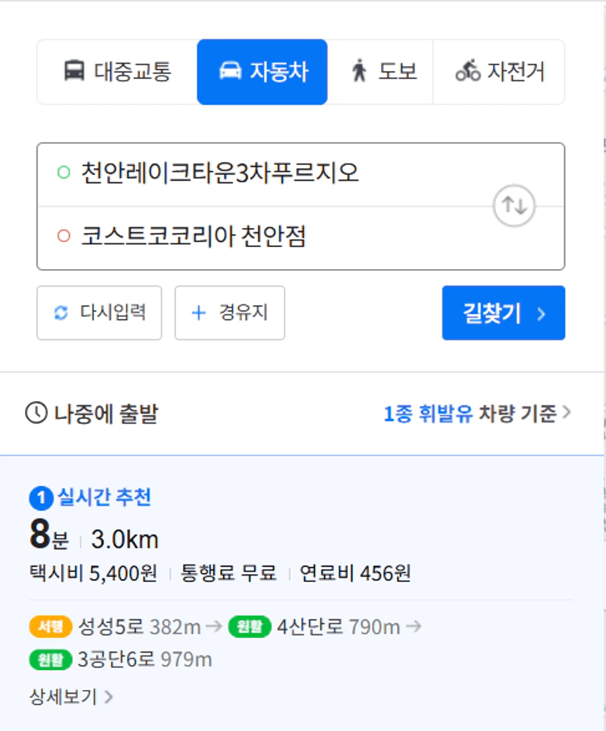
Task: Click the clock icon next to 나중에 출발
Action: click(37, 413)
